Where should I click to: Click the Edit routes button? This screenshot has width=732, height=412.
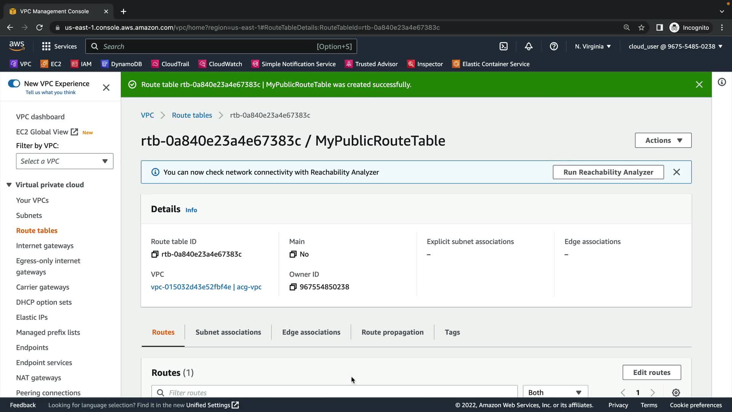click(x=652, y=373)
